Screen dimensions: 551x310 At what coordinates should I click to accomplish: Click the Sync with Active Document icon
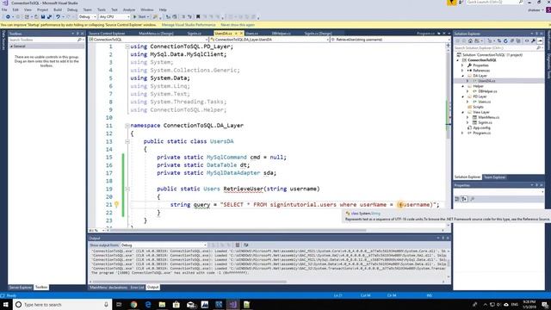point(499,41)
